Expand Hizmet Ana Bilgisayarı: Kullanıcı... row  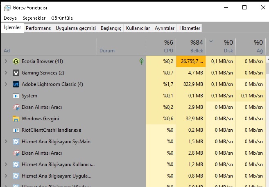(6, 164)
